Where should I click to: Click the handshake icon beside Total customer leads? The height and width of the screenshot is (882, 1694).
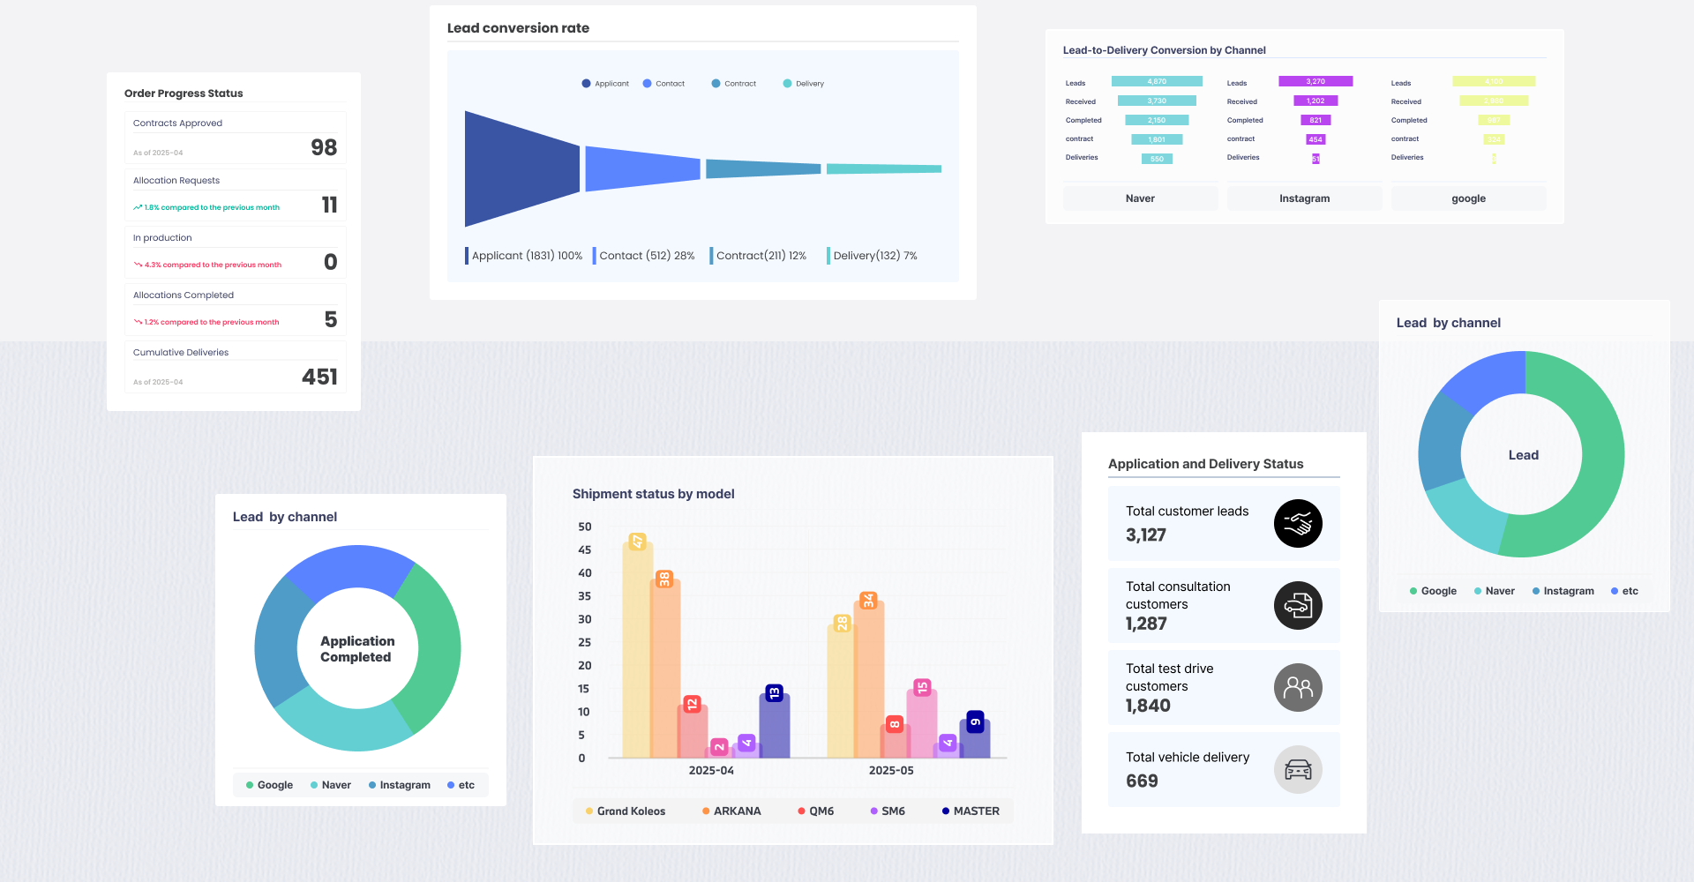(x=1298, y=523)
